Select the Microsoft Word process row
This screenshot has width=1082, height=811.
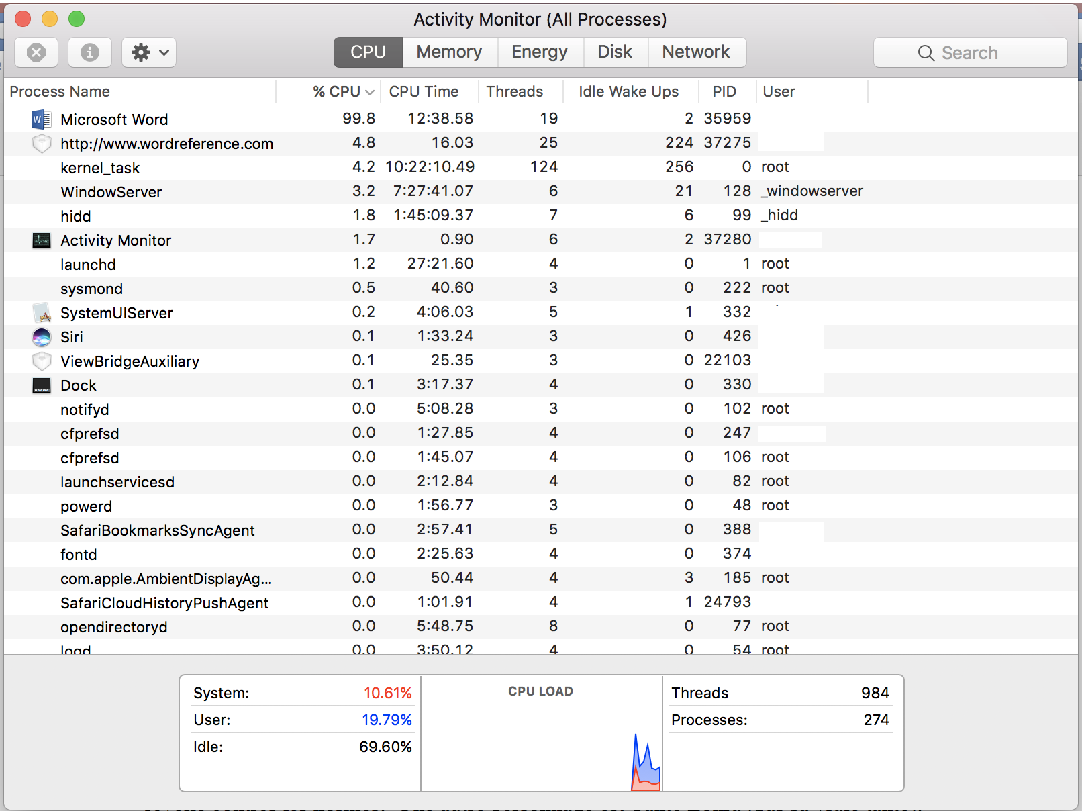[x=541, y=120]
